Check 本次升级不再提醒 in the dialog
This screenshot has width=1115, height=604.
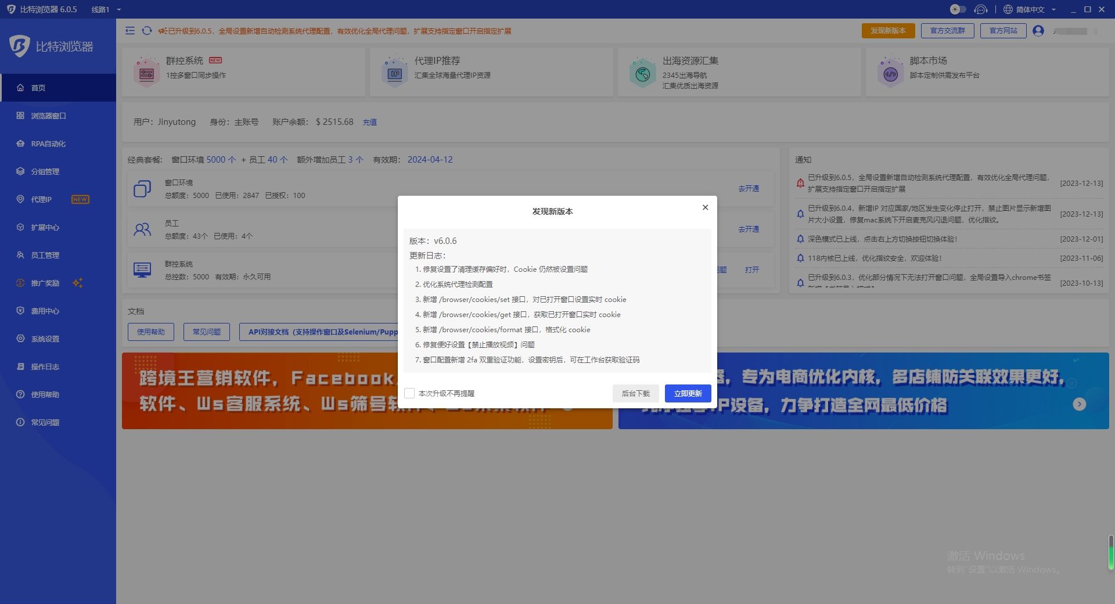410,393
